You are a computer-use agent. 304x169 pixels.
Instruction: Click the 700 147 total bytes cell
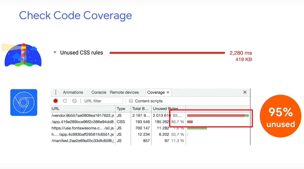[x=143, y=128]
